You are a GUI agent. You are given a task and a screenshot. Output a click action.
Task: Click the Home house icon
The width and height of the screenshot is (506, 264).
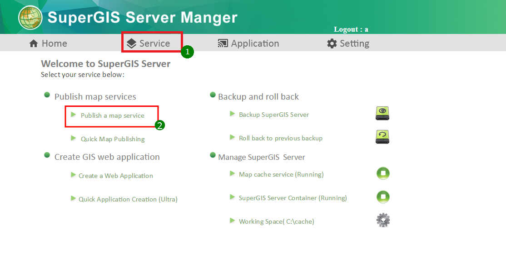pos(34,43)
